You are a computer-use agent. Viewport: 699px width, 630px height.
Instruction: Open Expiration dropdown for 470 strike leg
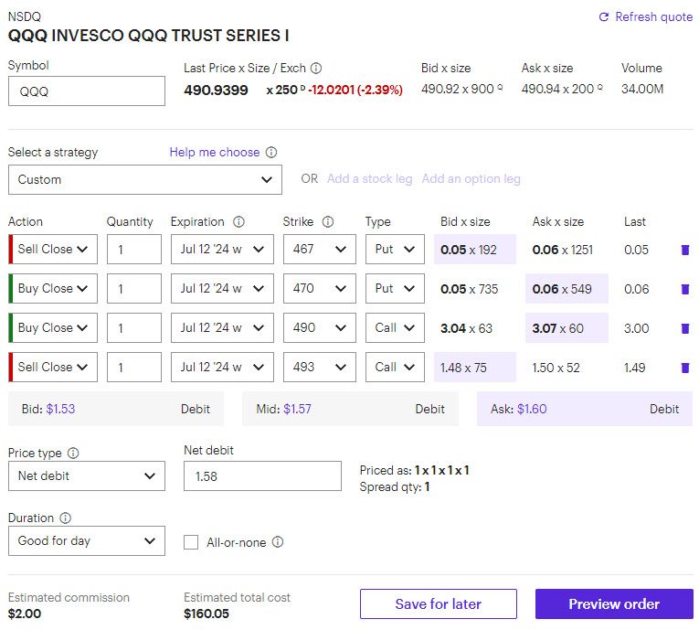coord(222,289)
